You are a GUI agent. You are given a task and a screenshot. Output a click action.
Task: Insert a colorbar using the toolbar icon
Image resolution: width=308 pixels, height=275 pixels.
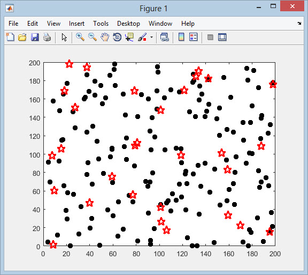181,37
